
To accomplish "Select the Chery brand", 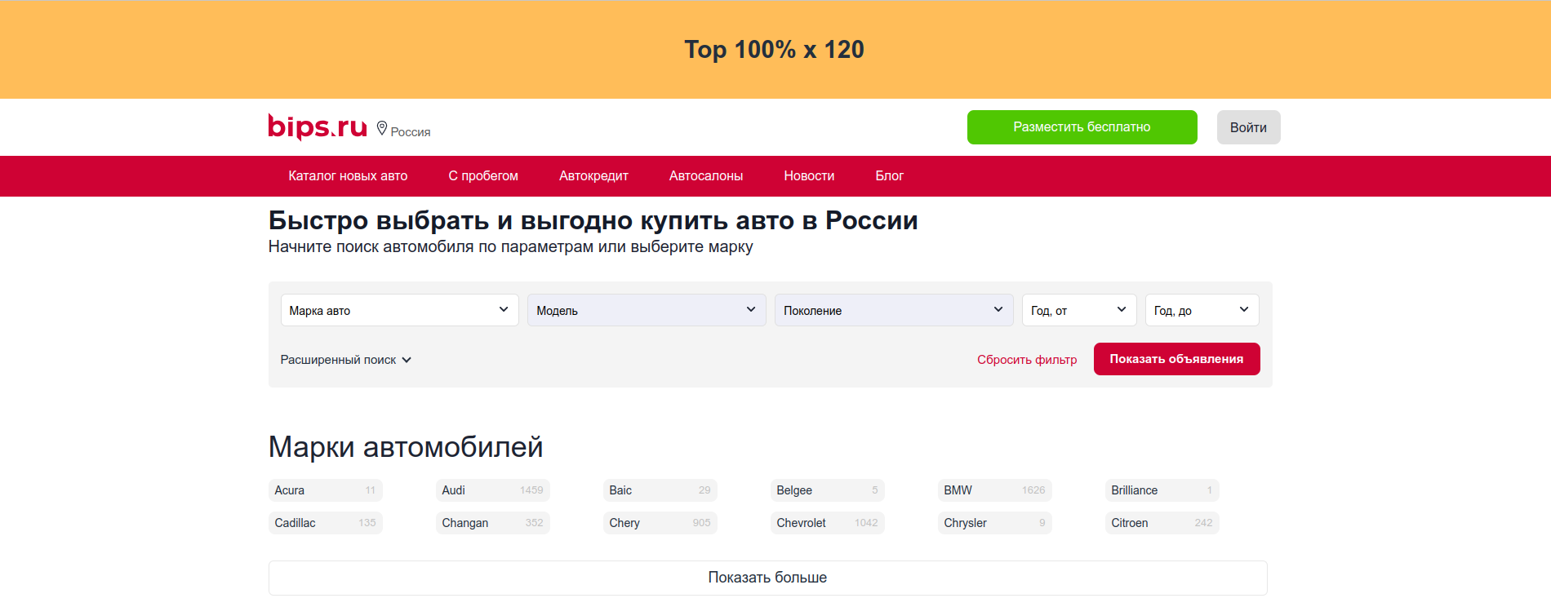I will tap(660, 523).
